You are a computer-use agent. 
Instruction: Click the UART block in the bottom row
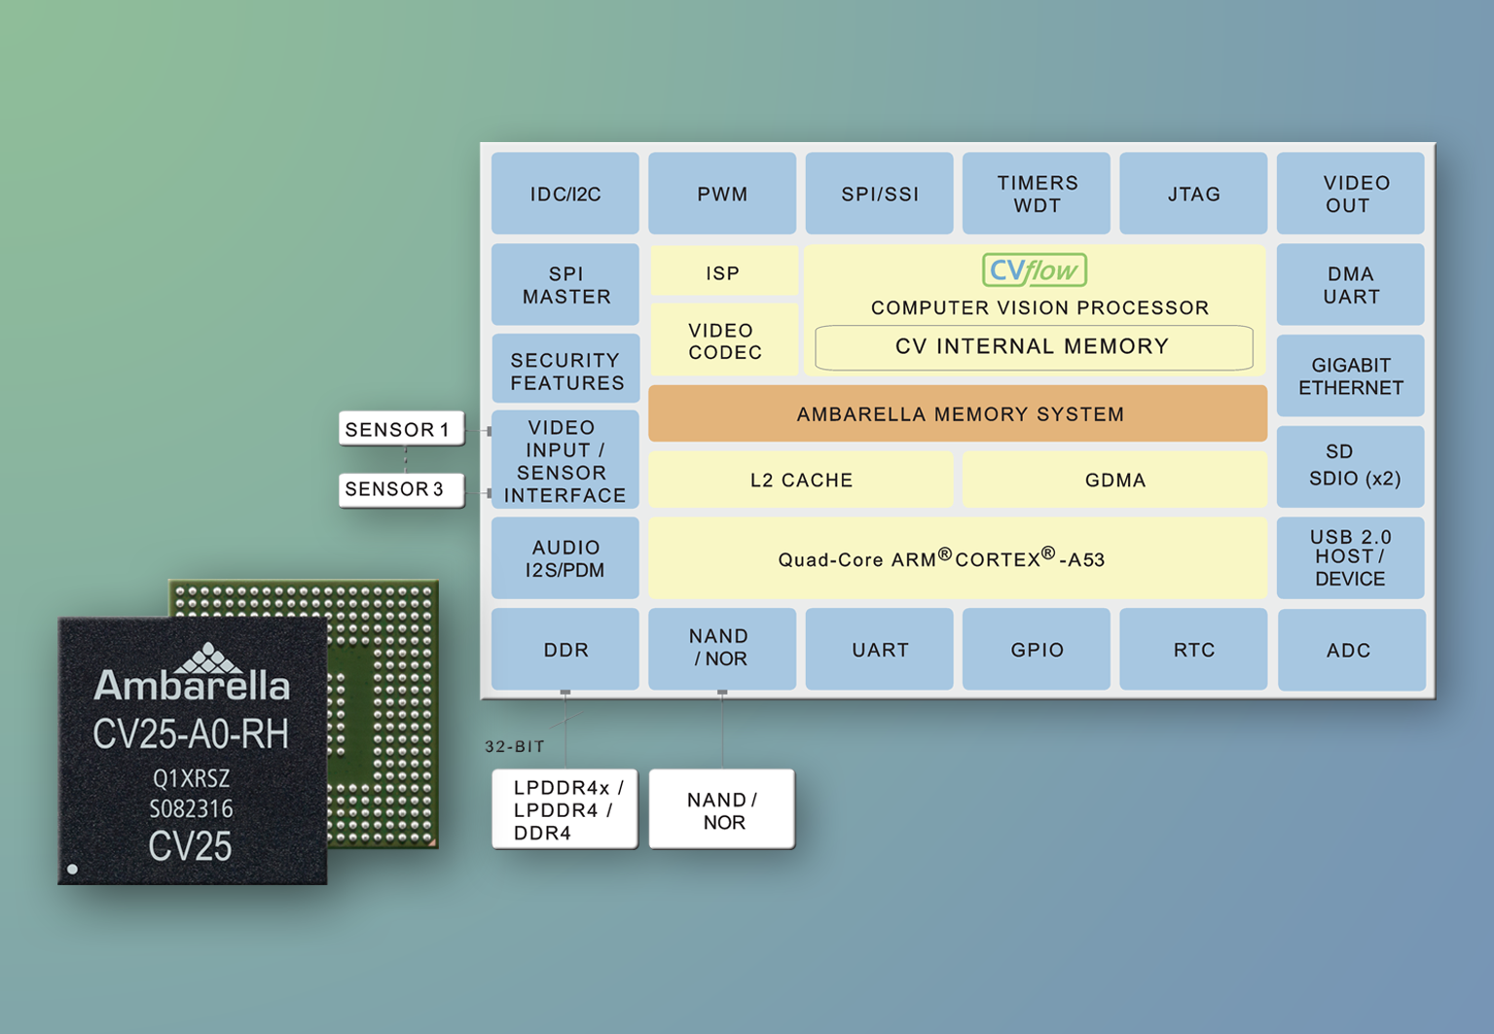click(880, 650)
